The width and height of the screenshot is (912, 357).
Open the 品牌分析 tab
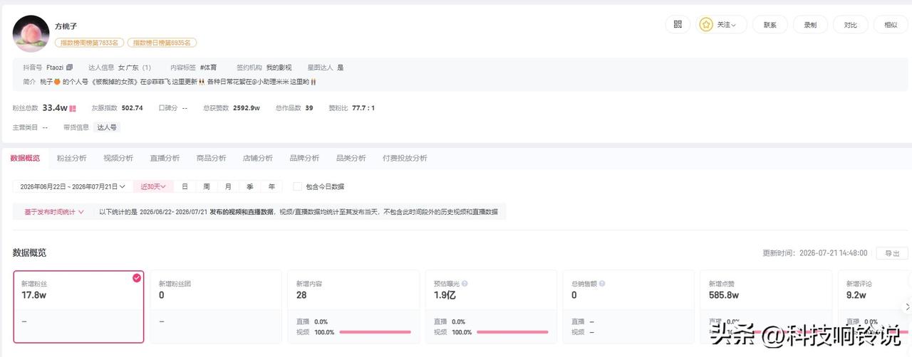304,158
